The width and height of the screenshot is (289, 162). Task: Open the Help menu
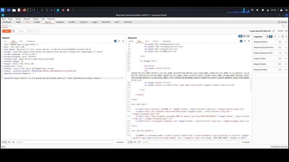pyautogui.click(x=43, y=19)
